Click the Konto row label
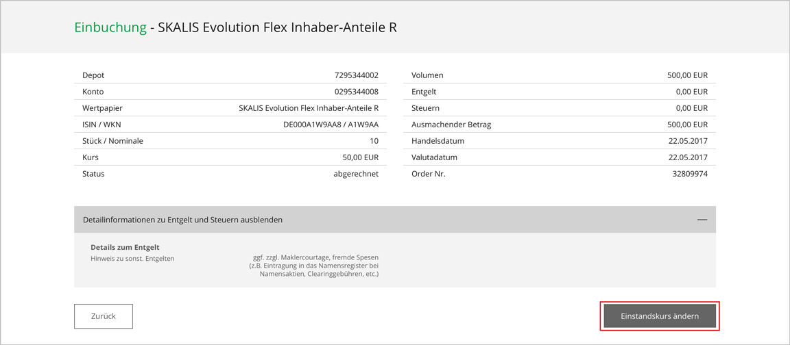The height and width of the screenshot is (345, 790). click(x=93, y=92)
